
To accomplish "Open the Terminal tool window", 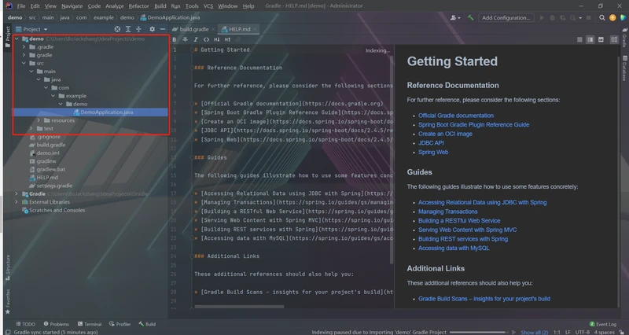I will 89,324.
